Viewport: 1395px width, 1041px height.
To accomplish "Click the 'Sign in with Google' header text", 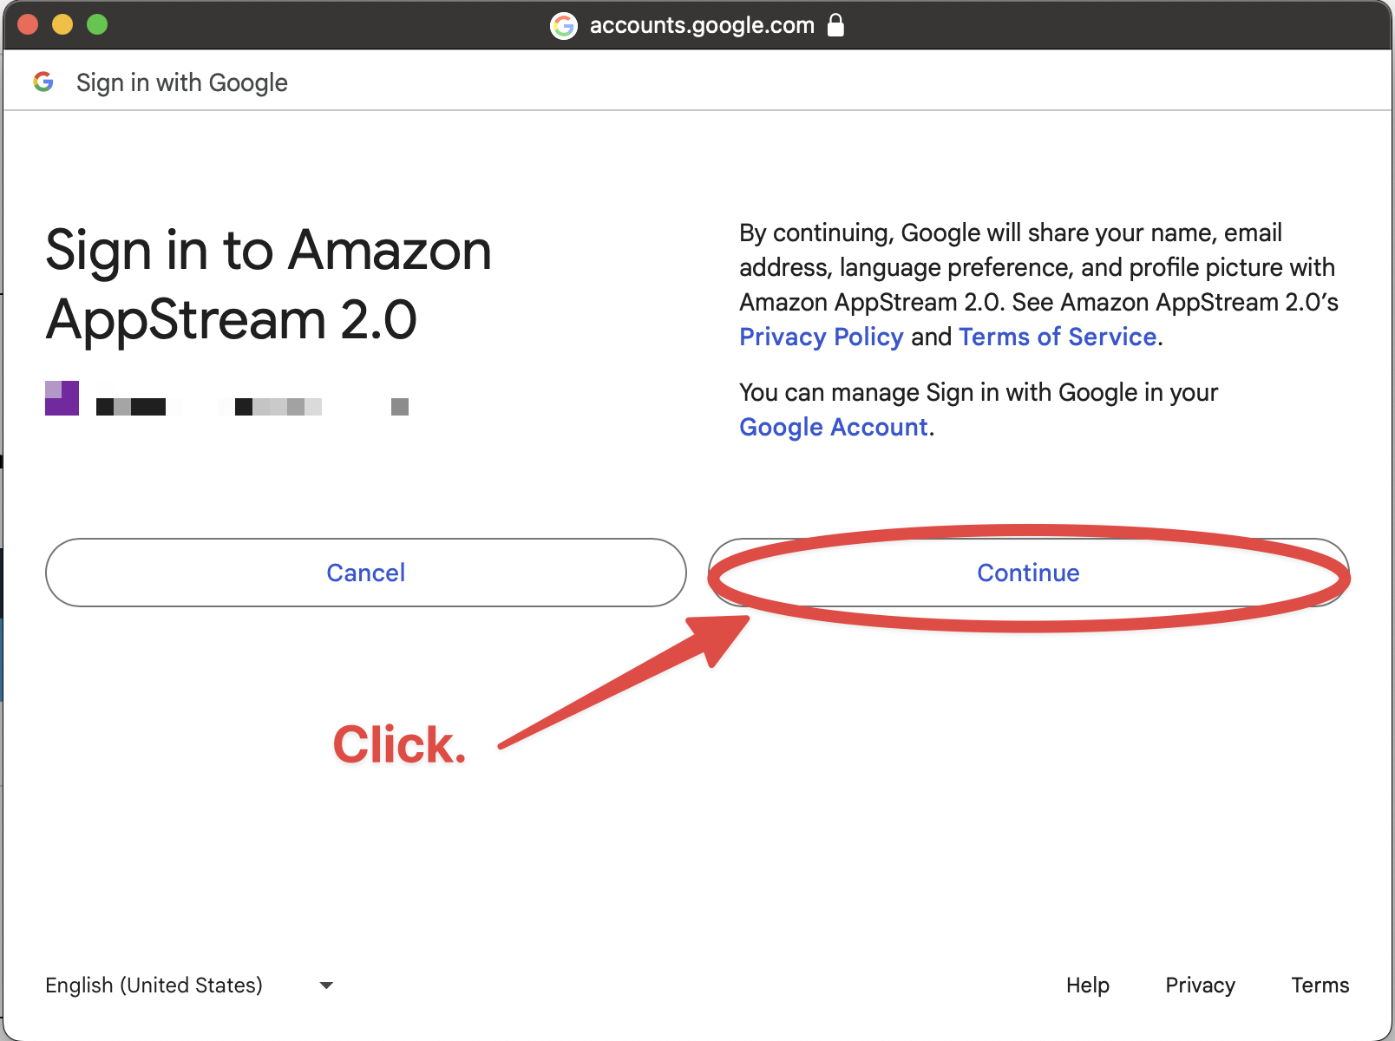I will [x=182, y=82].
